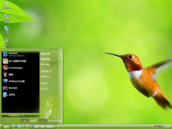Click the Start button on taskbar
172x129 pixels.
6,127
